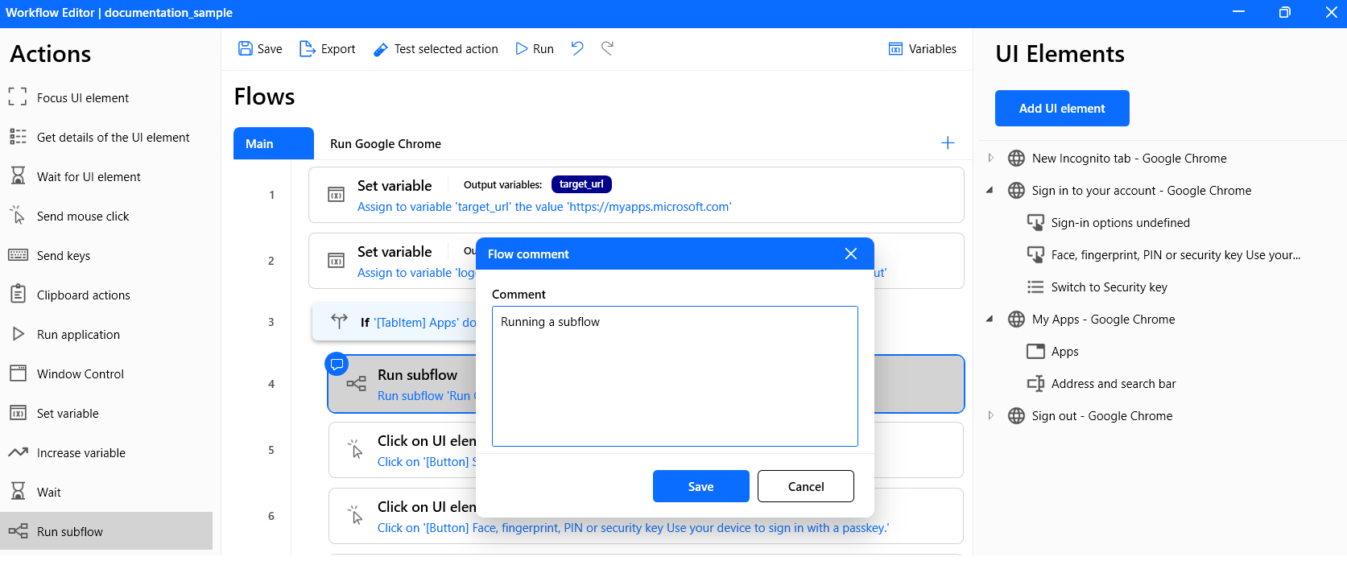This screenshot has height=561, width=1347.
Task: Pick the Send mouse click action
Action: [106, 216]
